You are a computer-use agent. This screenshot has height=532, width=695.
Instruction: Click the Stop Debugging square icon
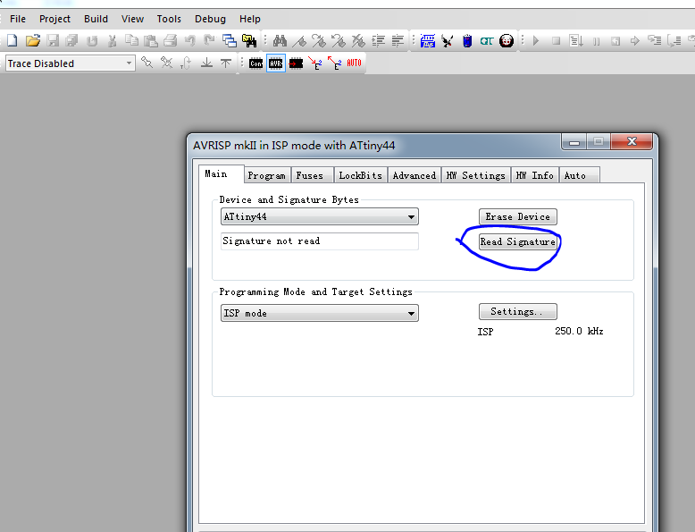pyautogui.click(x=556, y=41)
